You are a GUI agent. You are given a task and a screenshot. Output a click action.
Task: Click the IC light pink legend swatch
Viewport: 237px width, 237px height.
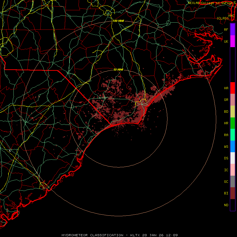click(233, 170)
